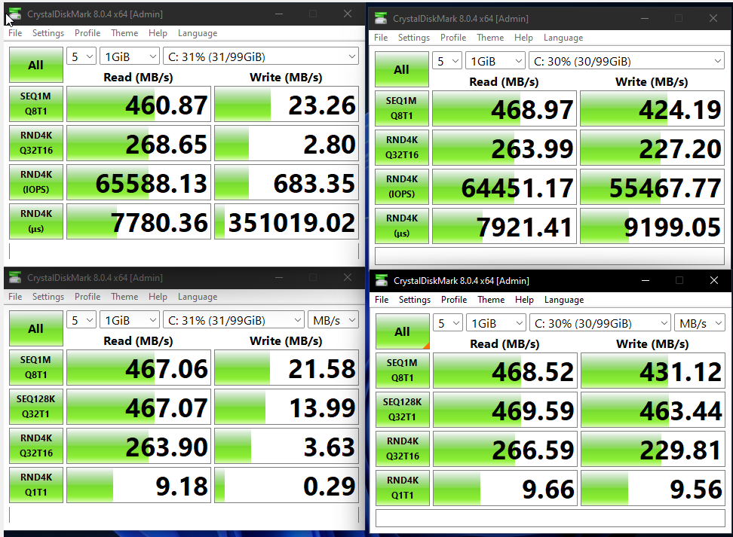The width and height of the screenshot is (733, 537).
Task: Click the 0.29 write result
Action: pos(287,486)
